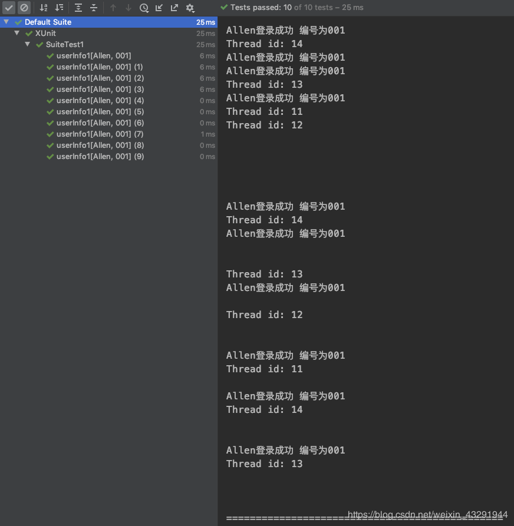The image size is (514, 526).
Task: Click the Collapse All icon
Action: 94,8
